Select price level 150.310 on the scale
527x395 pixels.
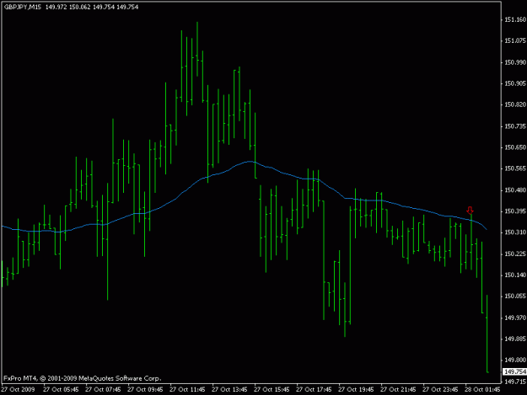(x=515, y=232)
